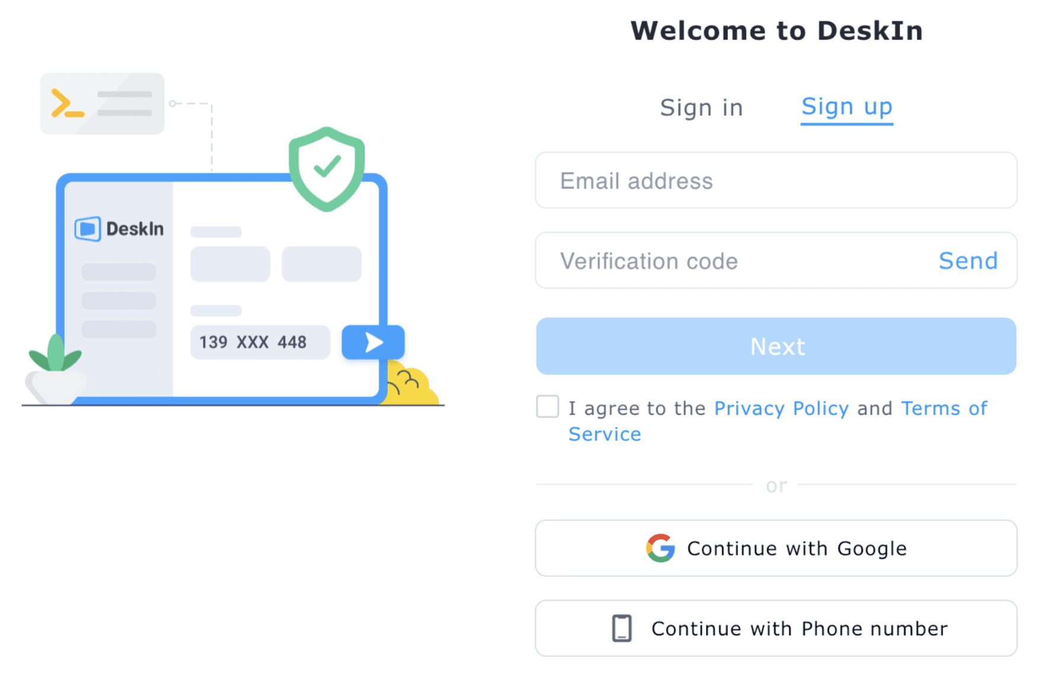The width and height of the screenshot is (1059, 682).
Task: Open the Privacy Policy link
Action: pyautogui.click(x=781, y=408)
